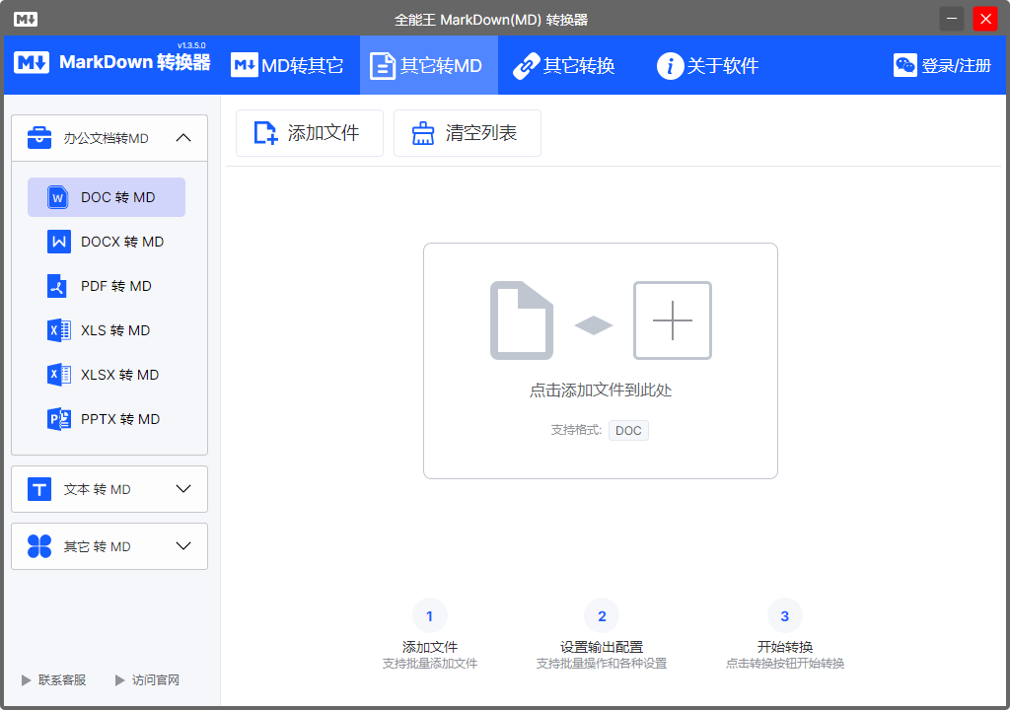Click step 1 circle above 添加文件
Viewport: 1010px width, 710px height.
430,616
